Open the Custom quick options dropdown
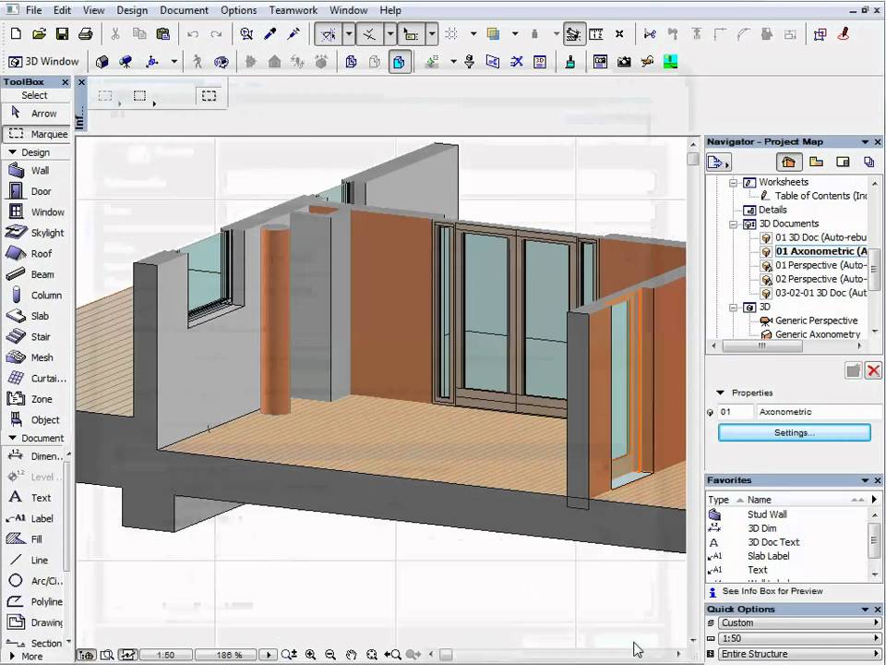Viewport: 886px width, 665px height. pyautogui.click(x=799, y=623)
